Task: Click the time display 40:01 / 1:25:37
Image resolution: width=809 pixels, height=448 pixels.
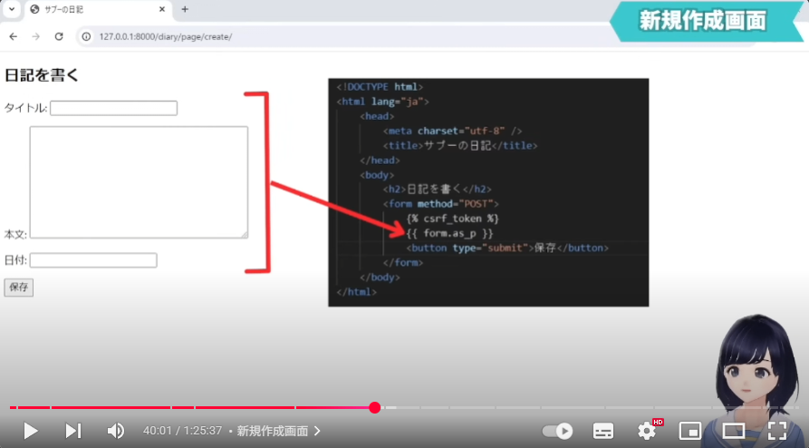Action: tap(183, 431)
